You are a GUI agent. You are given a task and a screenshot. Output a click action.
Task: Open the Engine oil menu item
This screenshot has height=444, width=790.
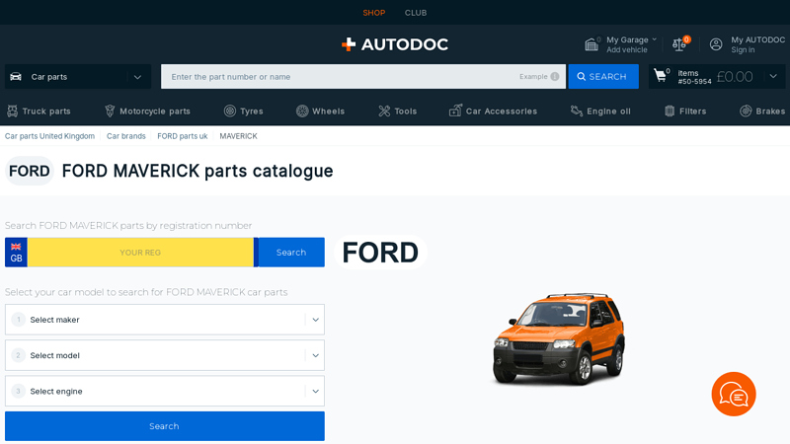click(600, 111)
